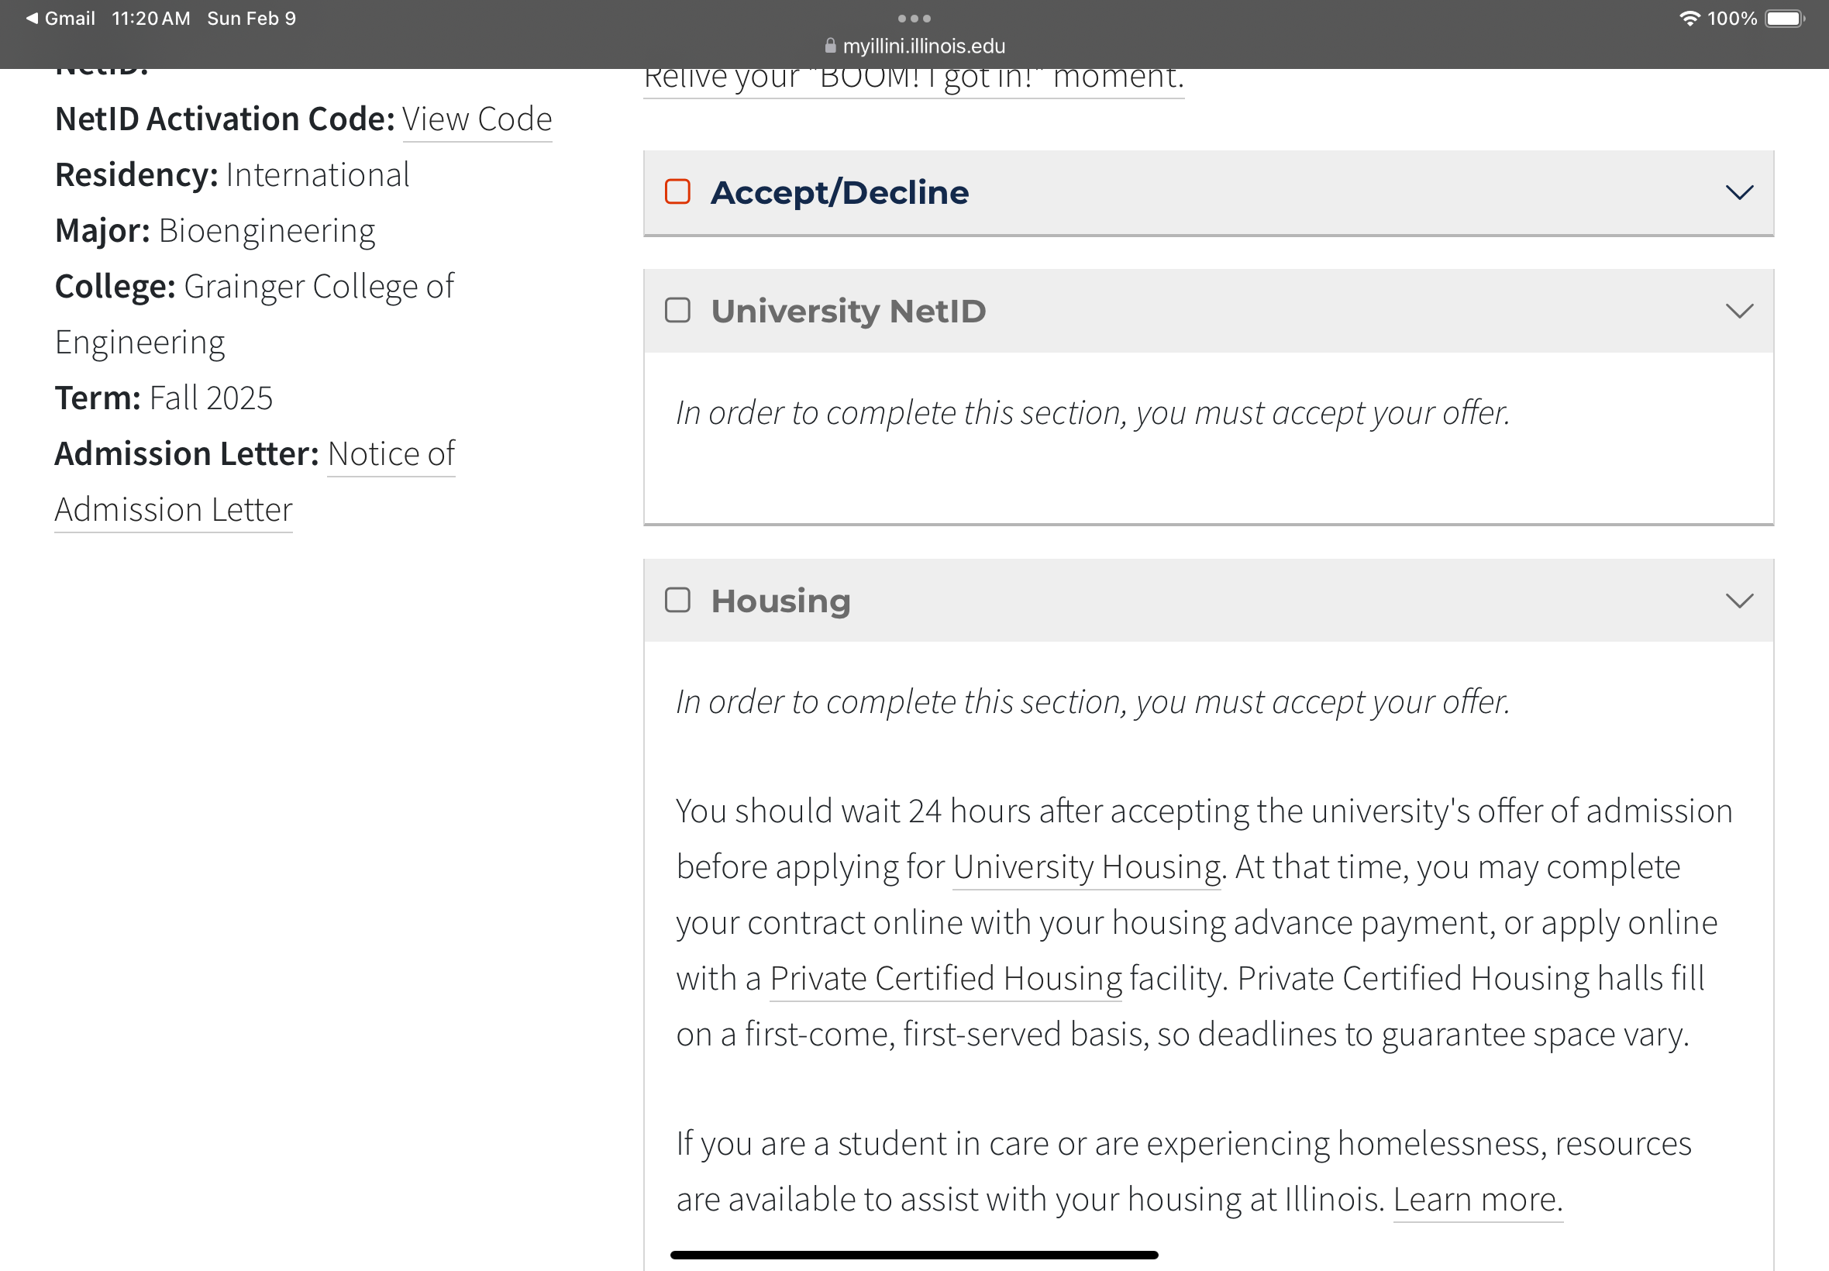Open the View Code link

(477, 119)
